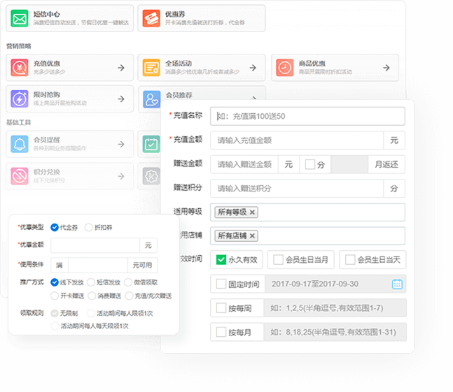Select 充值/充次赠送 promotion method
Screen dimensions: 453x392
pos(129,296)
